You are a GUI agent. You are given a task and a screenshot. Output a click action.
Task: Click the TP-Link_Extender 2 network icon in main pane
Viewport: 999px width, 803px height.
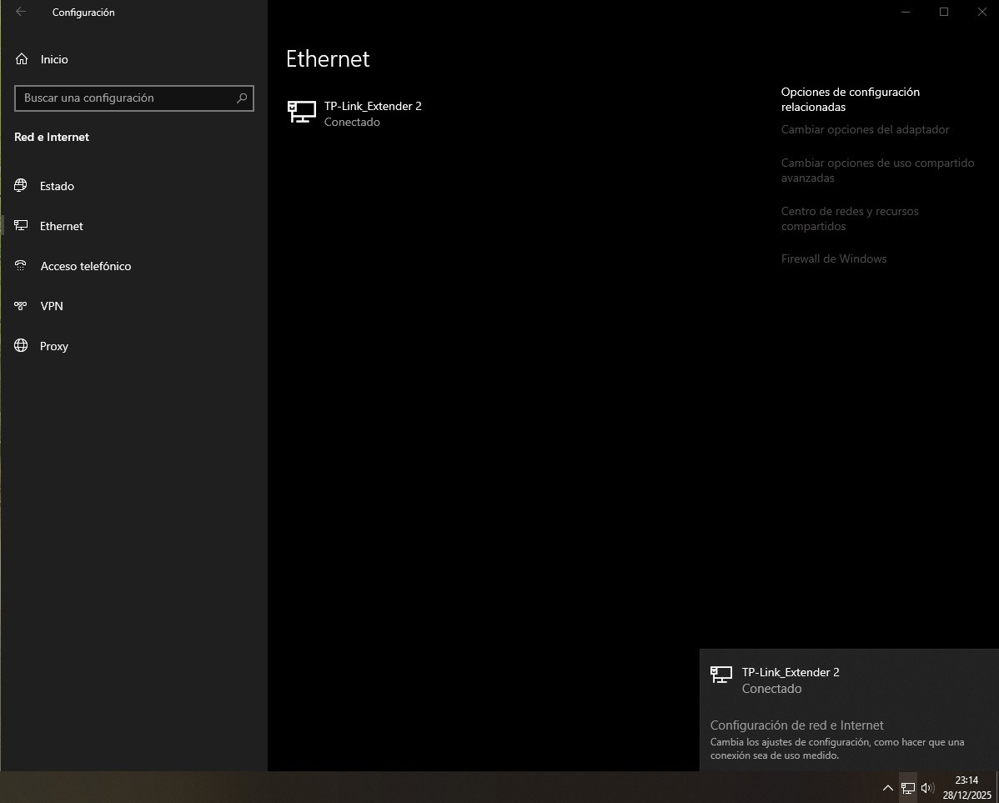(x=301, y=113)
